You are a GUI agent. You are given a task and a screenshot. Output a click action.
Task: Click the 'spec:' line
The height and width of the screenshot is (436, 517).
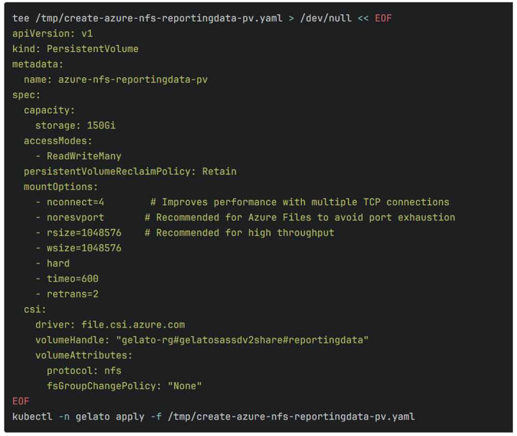[x=26, y=95]
